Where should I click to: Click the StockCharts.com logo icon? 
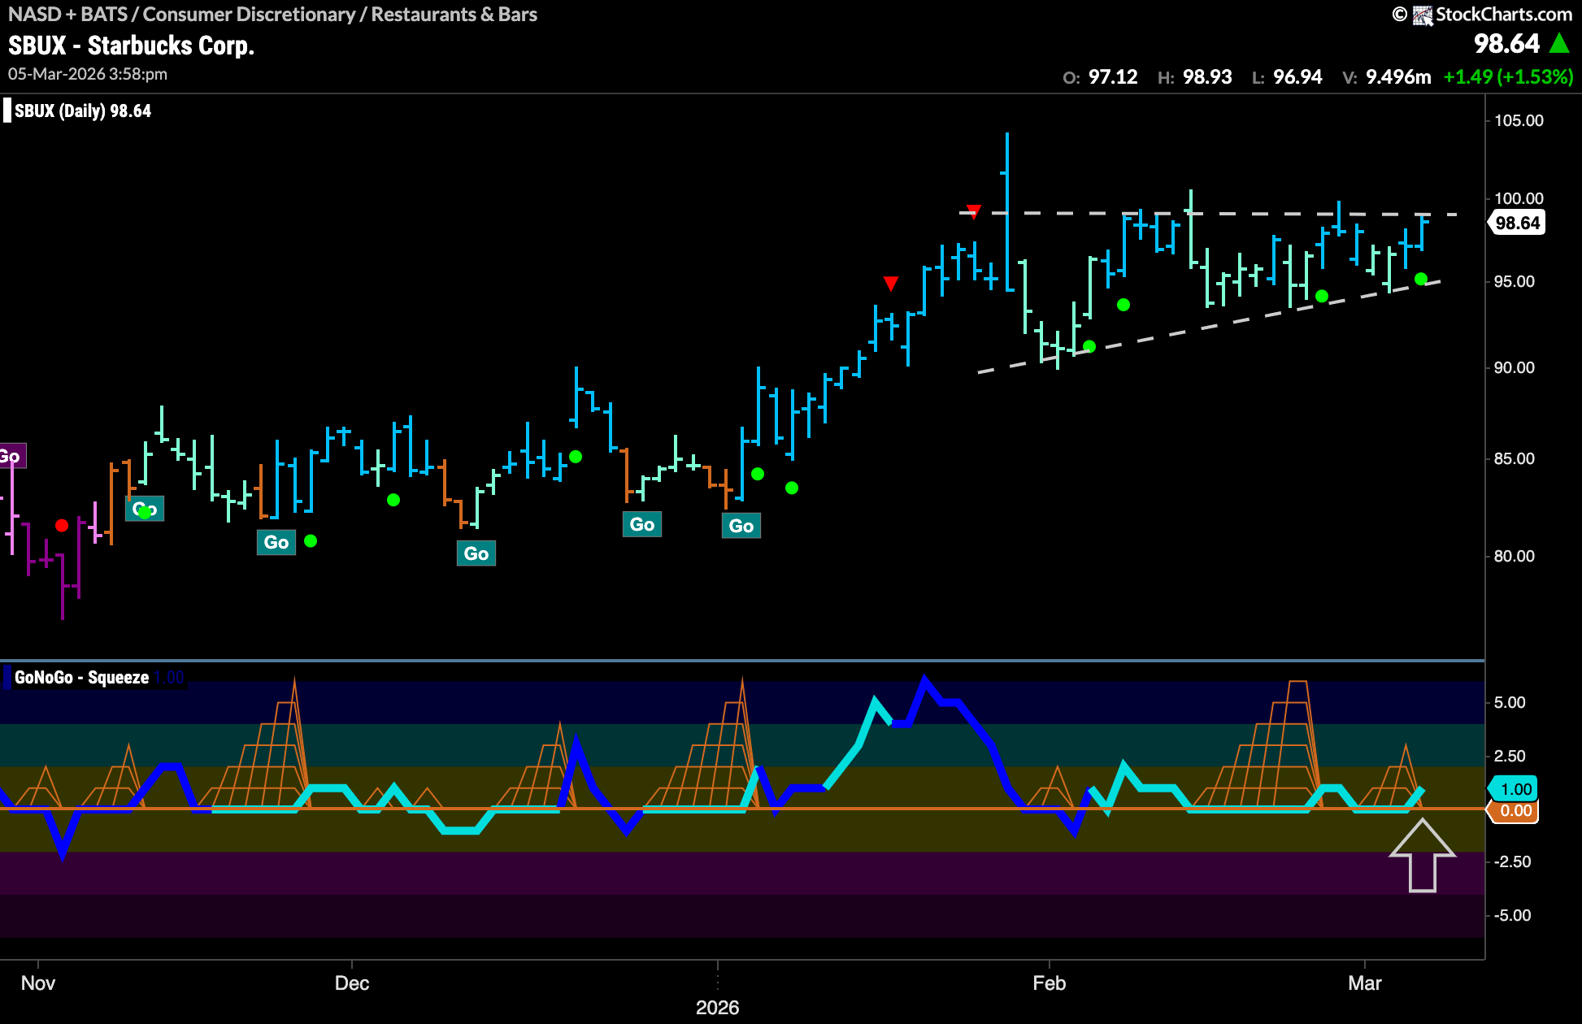tap(1423, 15)
